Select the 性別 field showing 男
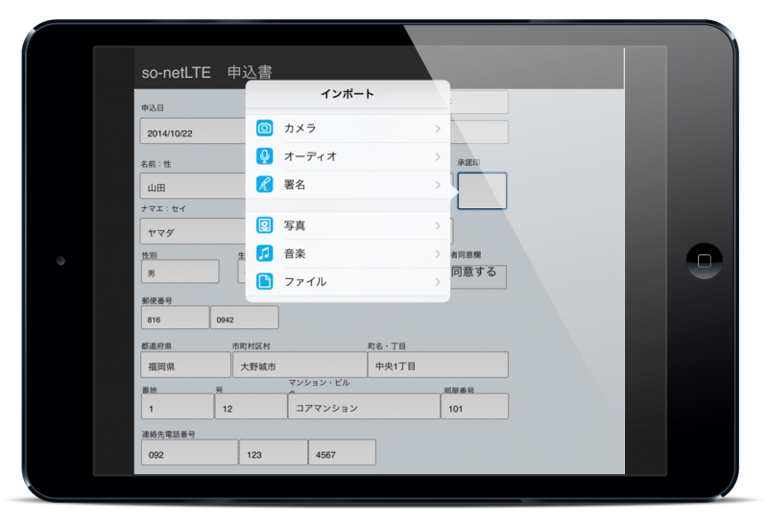768x522 pixels. (x=180, y=272)
